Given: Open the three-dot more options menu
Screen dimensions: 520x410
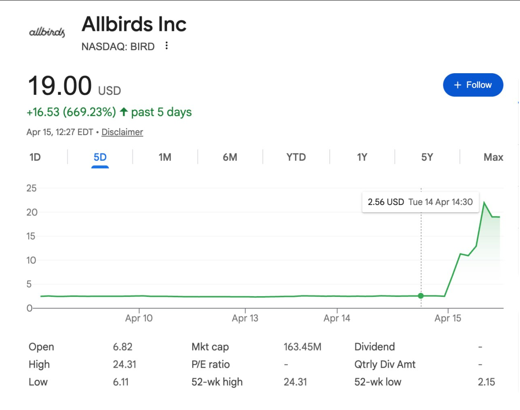Looking at the screenshot, I should [x=167, y=46].
